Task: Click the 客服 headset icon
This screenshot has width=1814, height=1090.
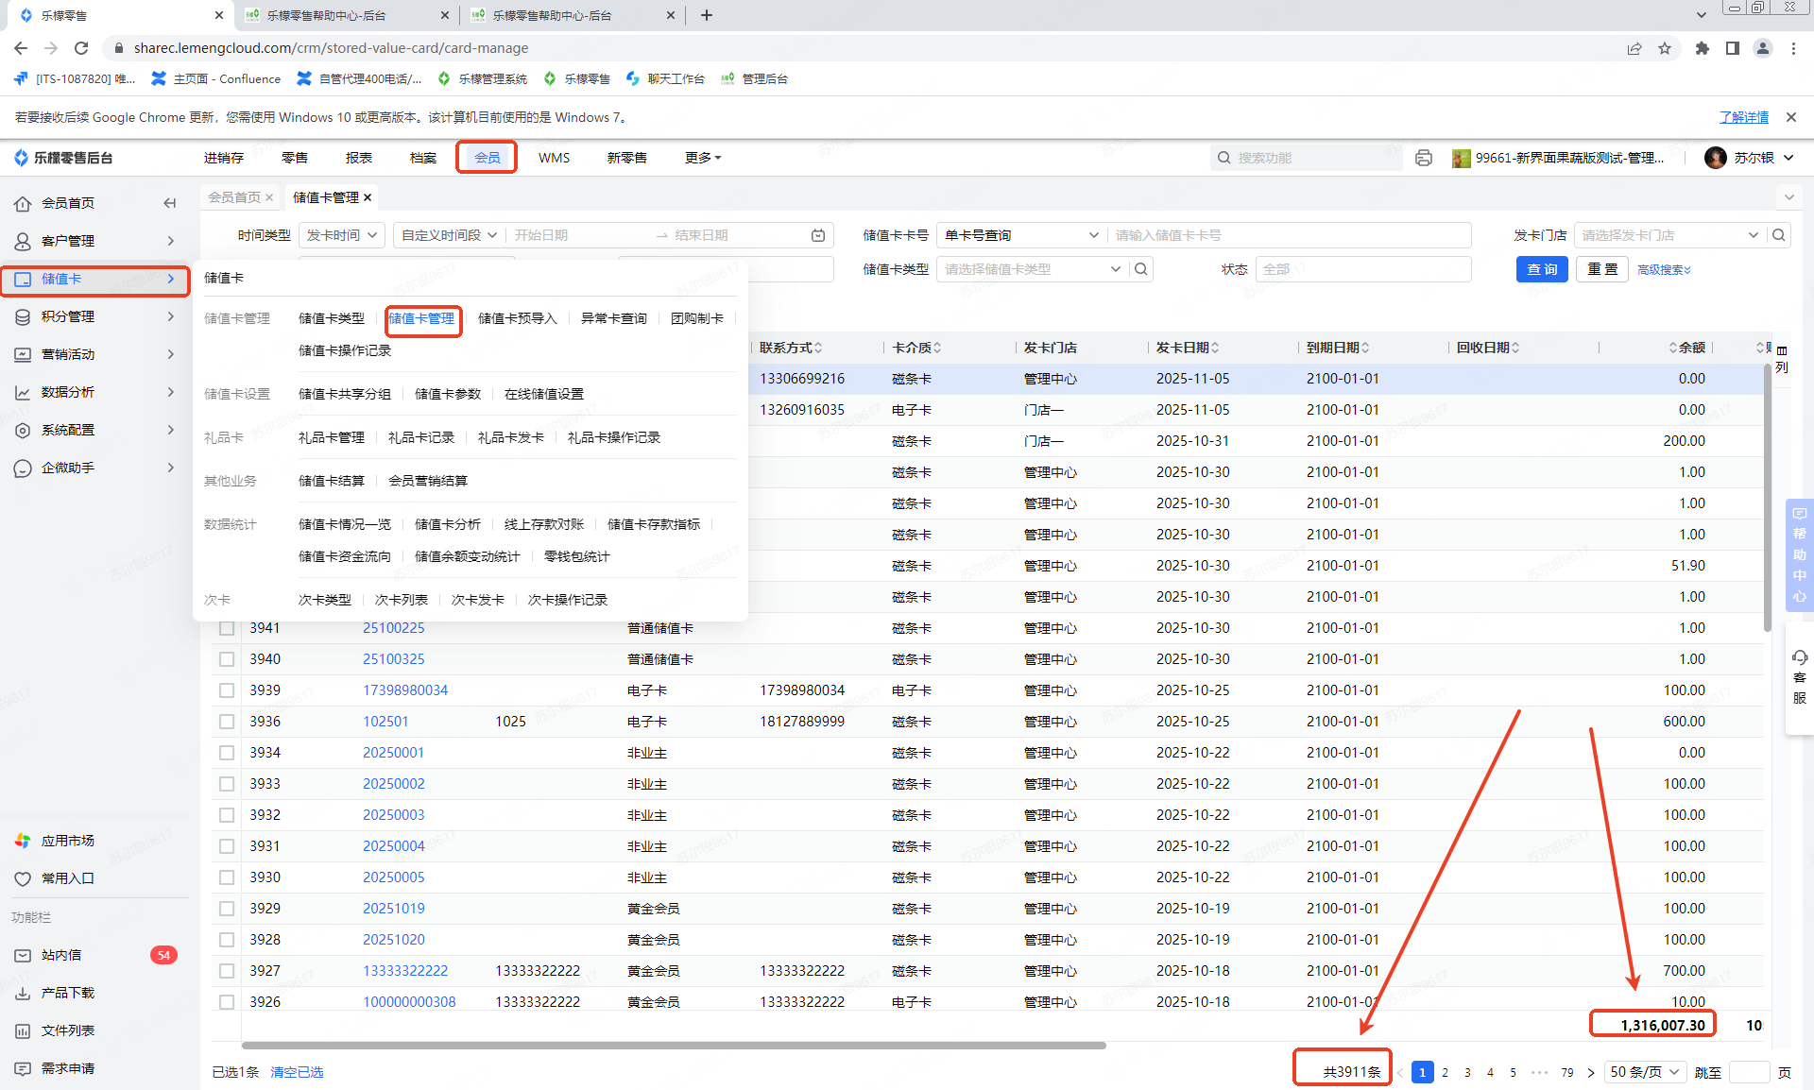Action: (x=1799, y=658)
